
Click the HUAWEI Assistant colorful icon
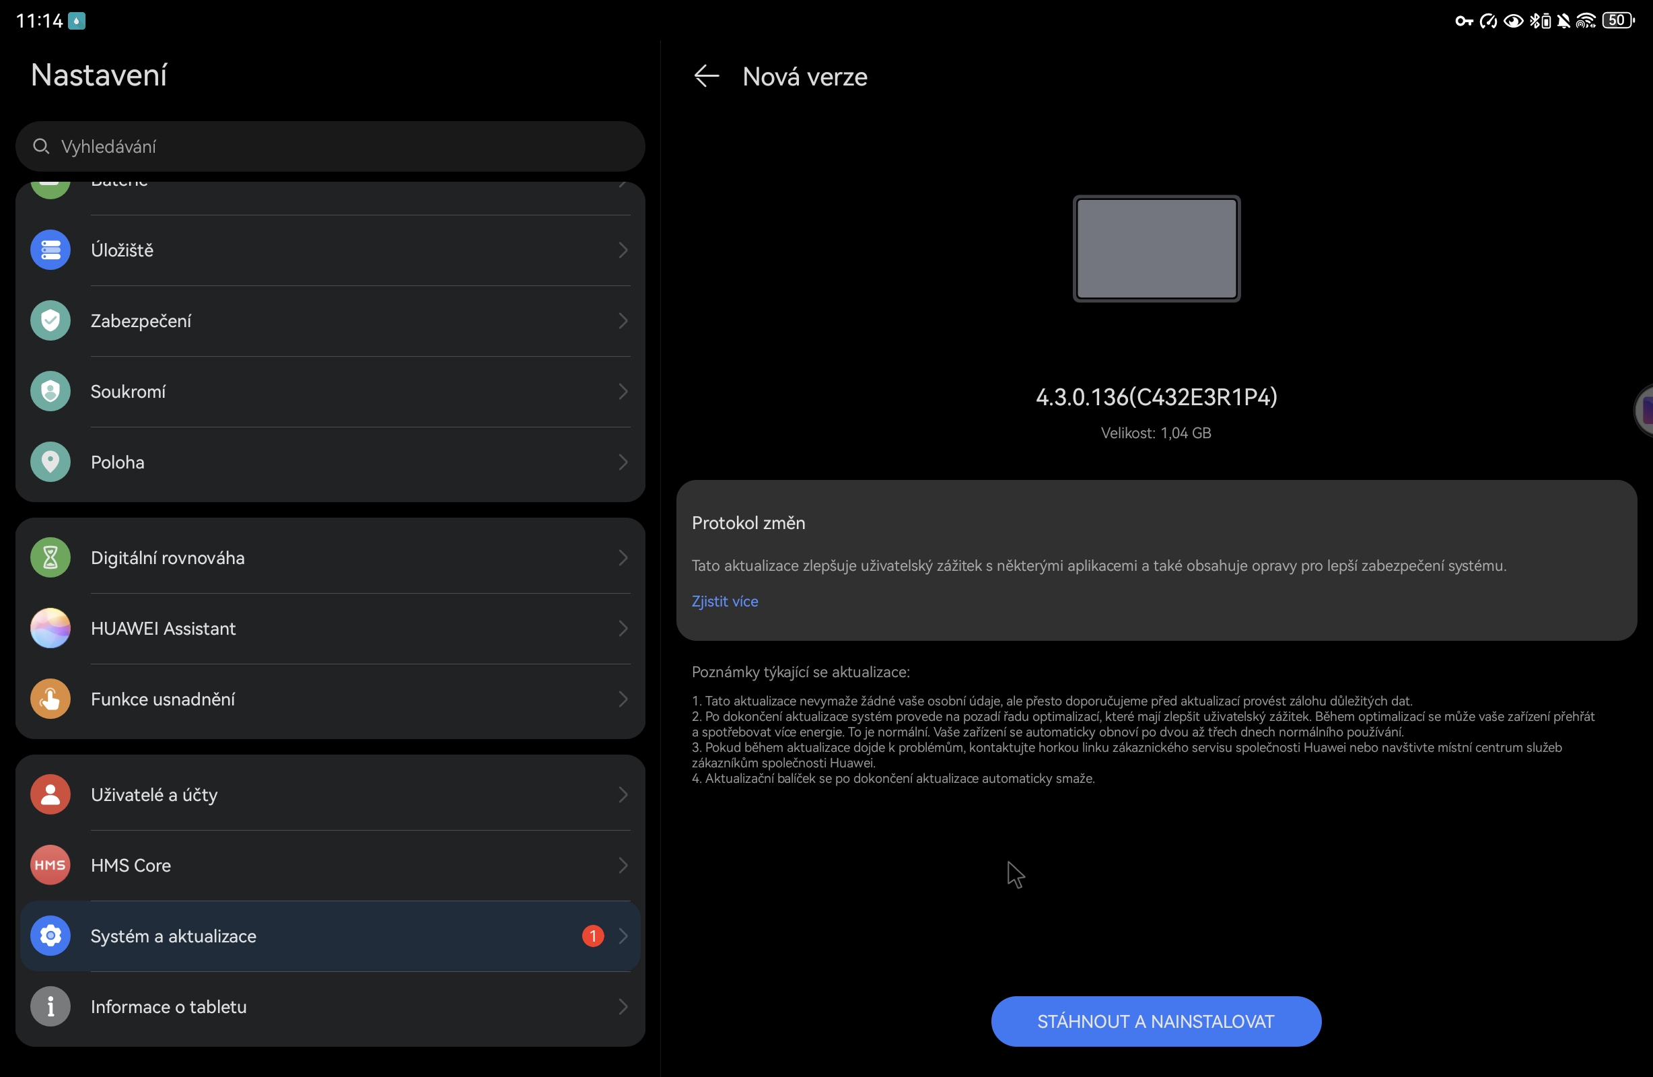[x=50, y=628]
